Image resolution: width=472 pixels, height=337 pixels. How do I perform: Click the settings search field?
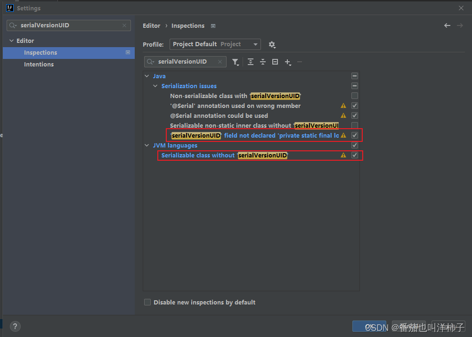[69, 25]
